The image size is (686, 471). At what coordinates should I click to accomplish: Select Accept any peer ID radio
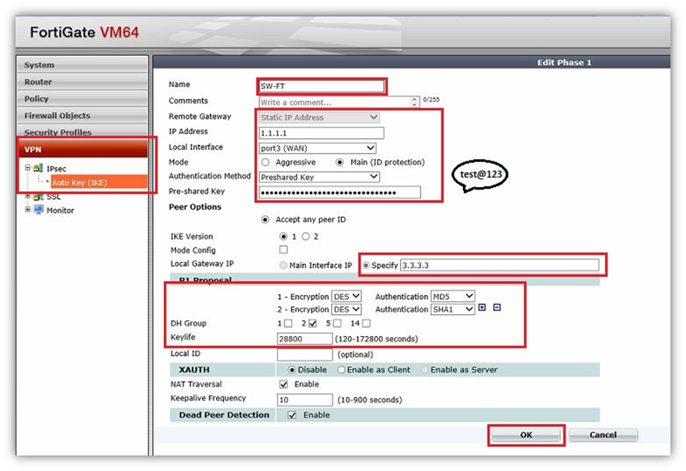[265, 220]
